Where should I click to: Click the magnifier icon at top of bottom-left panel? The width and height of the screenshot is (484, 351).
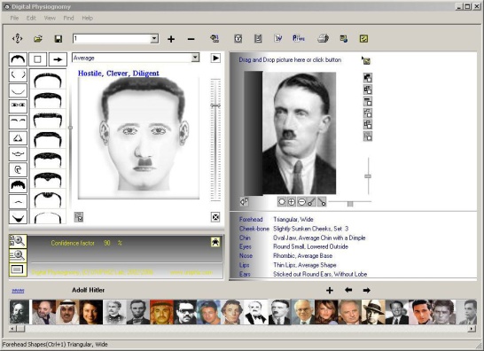click(18, 241)
